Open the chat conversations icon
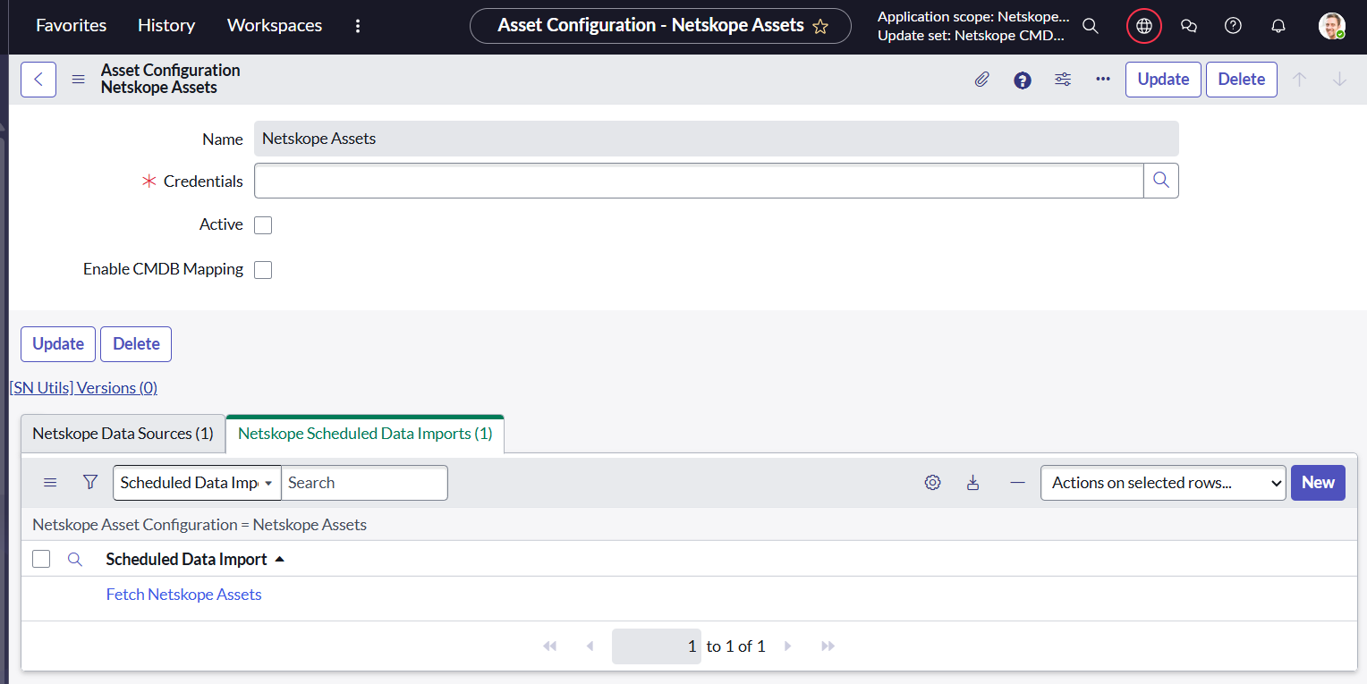 point(1189,26)
